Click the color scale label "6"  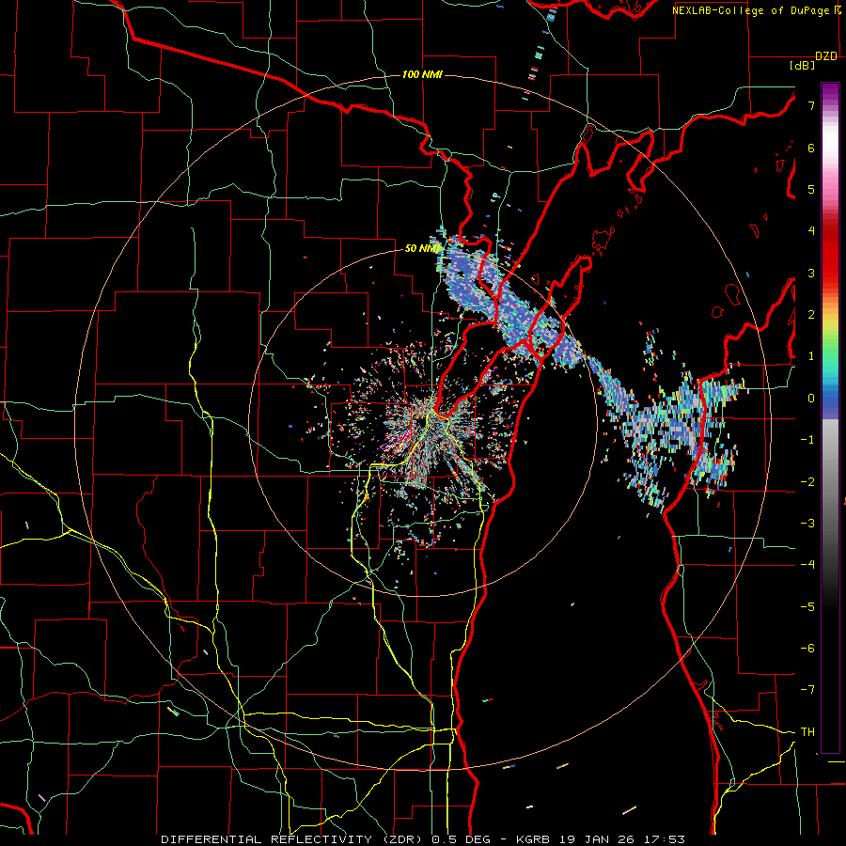811,148
